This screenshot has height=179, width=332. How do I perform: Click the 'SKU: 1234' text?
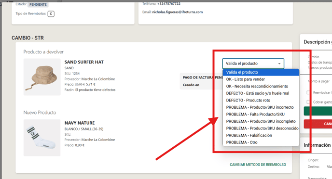[72, 74]
